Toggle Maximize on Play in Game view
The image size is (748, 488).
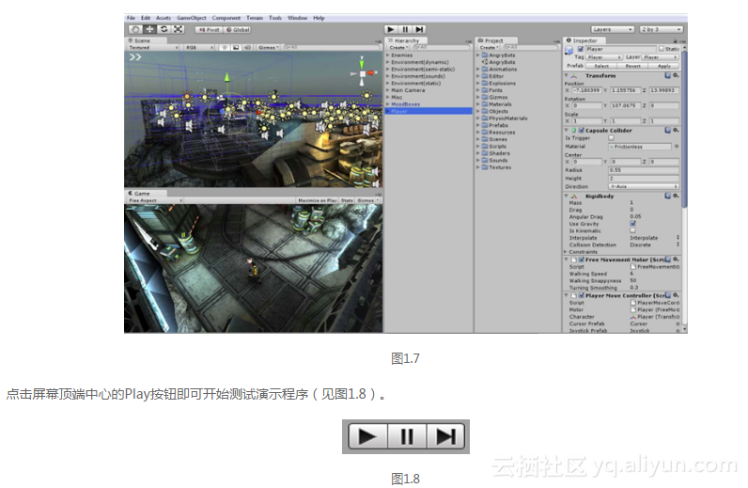pos(318,200)
